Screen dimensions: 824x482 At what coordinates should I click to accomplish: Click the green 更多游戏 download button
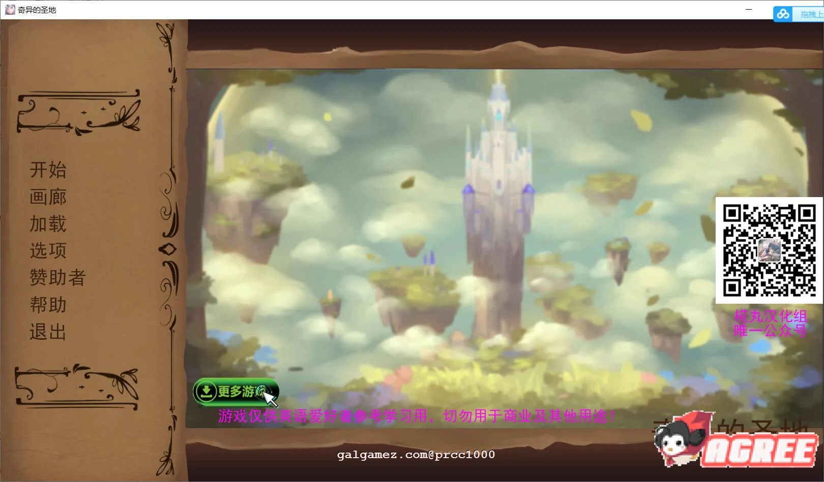pyautogui.click(x=236, y=392)
